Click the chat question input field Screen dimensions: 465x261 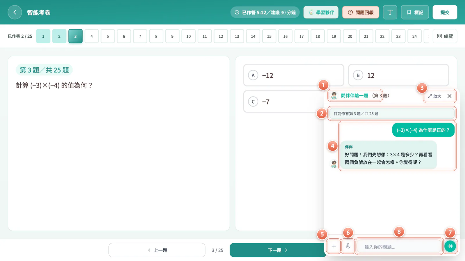tap(399, 246)
